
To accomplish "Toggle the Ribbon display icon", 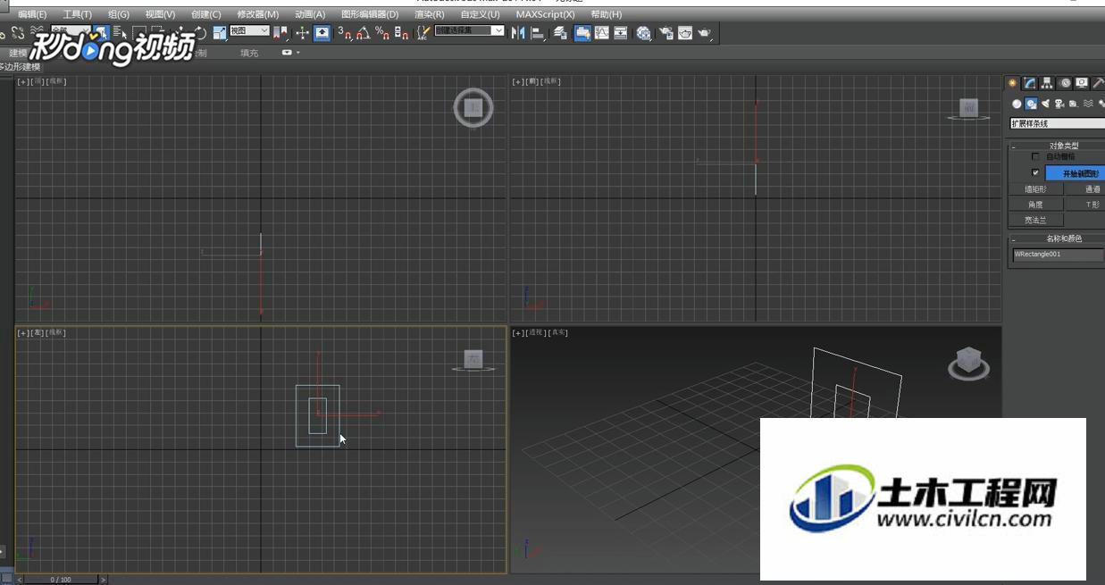I will tap(582, 33).
